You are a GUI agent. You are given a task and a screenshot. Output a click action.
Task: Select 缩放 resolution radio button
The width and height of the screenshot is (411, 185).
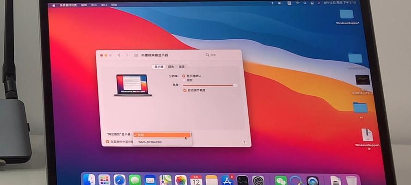[184, 80]
